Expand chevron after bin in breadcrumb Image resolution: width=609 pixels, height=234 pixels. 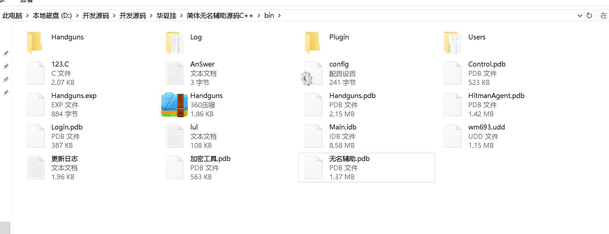coord(279,16)
